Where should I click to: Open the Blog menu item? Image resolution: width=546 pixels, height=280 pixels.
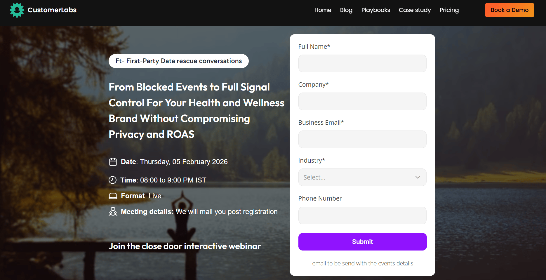click(346, 10)
